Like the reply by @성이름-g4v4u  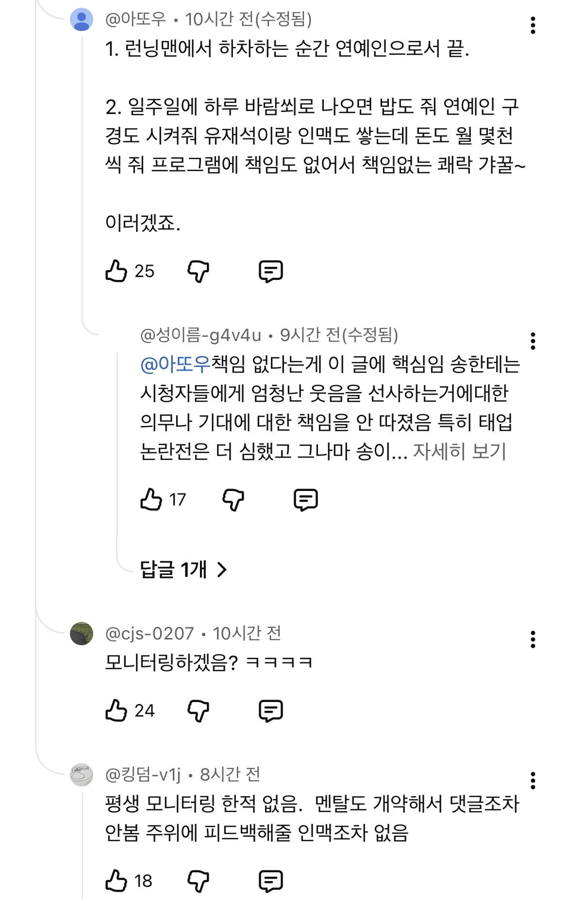point(151,500)
